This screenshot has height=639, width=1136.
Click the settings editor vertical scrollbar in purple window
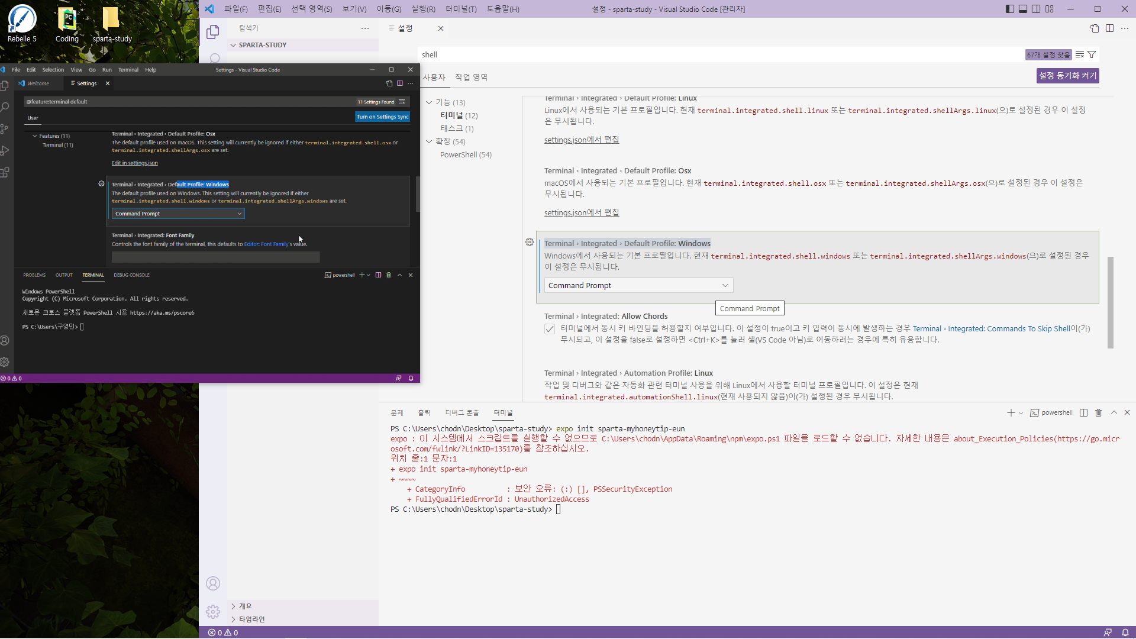point(1111,302)
